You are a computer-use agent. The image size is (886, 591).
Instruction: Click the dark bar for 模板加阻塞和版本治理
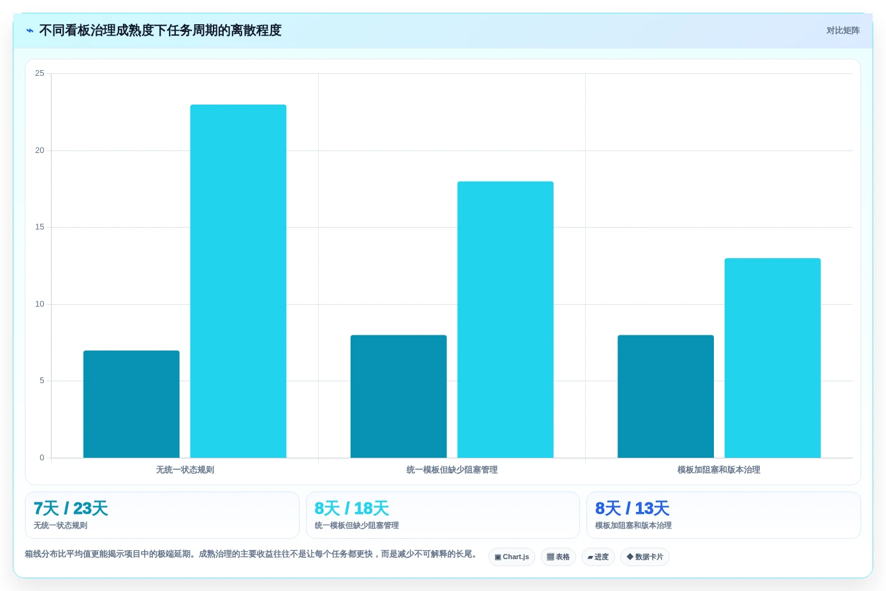point(665,397)
